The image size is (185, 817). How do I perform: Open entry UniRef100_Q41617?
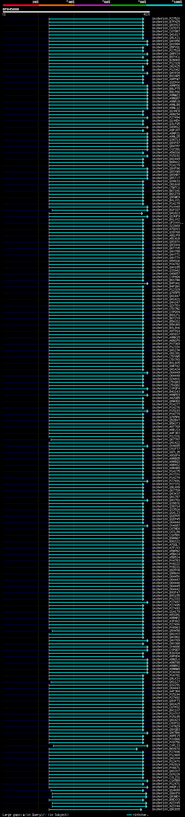pos(166,35)
